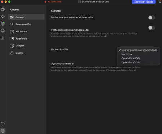This screenshot has height=134, width=162.
Task: Click the Conéctese ahora o elija un país text
Action: click(94, 2)
